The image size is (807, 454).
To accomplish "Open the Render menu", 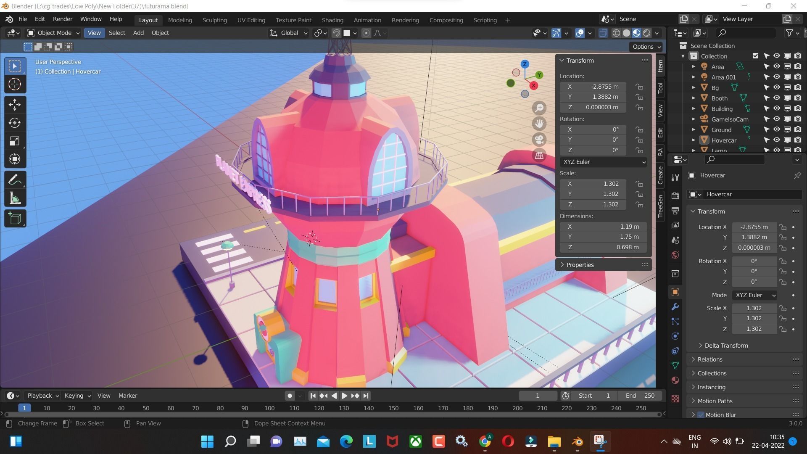I will click(62, 19).
